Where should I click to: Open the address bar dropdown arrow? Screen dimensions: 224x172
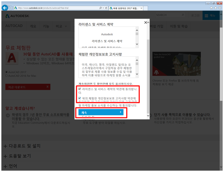pyautogui.click(x=103, y=8)
